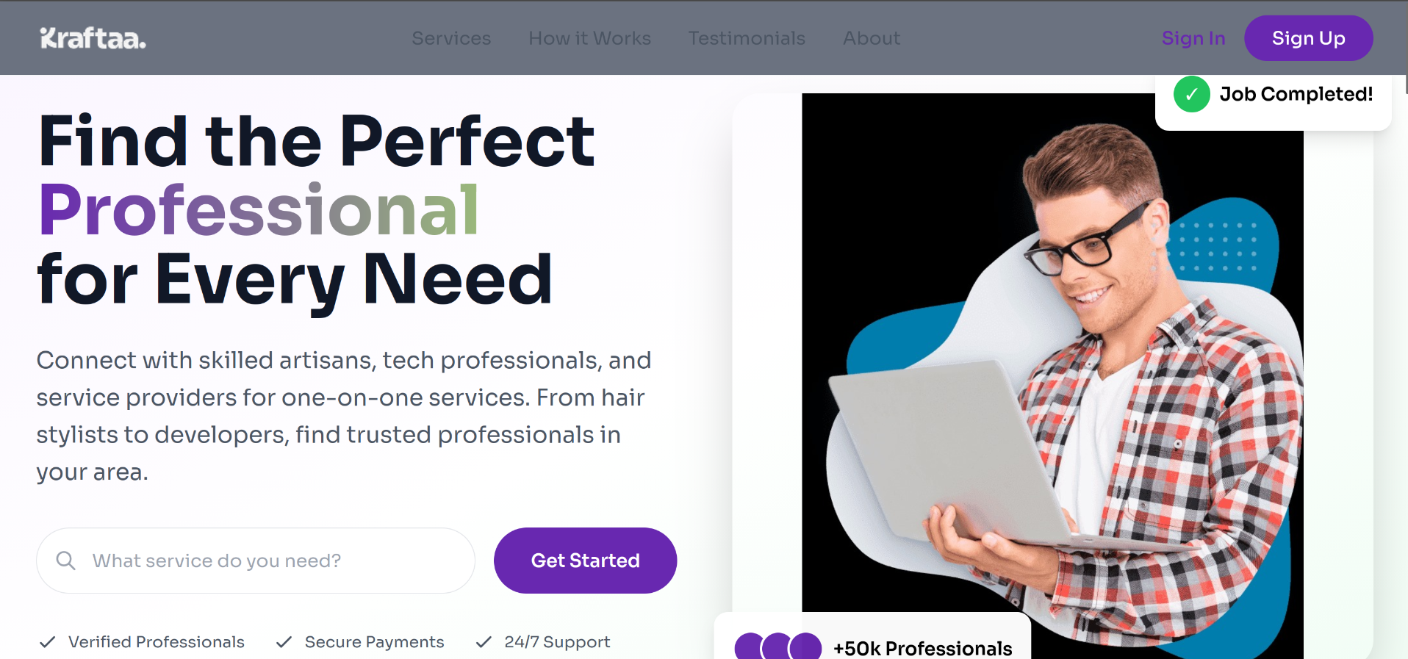
Task: Open the Services menu item
Action: (x=451, y=38)
